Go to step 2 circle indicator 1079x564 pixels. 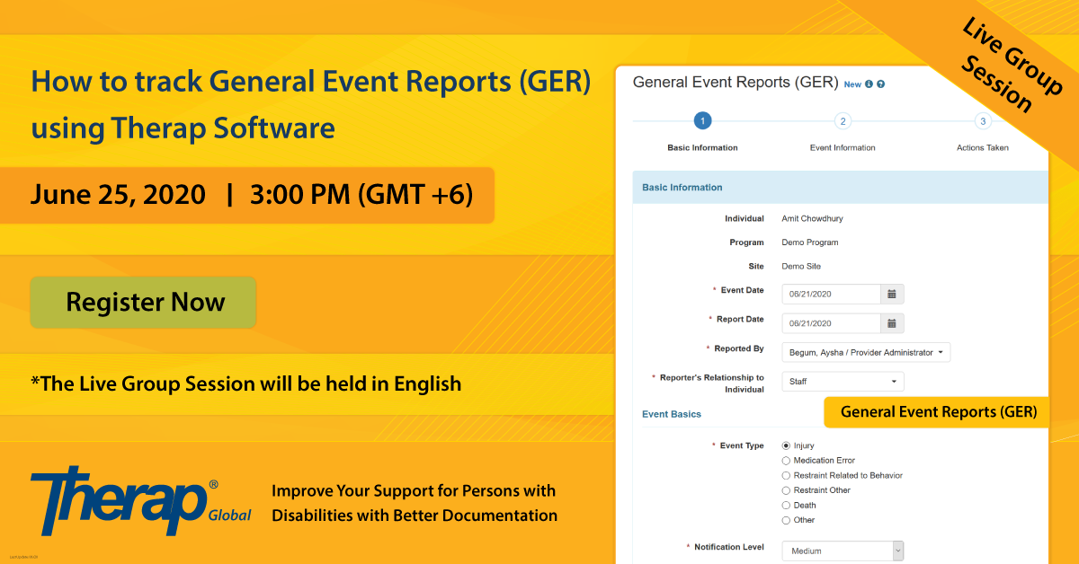tap(843, 121)
